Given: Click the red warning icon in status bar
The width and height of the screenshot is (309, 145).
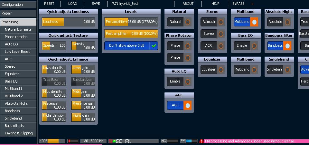Looking at the screenshot, I should [201, 141].
